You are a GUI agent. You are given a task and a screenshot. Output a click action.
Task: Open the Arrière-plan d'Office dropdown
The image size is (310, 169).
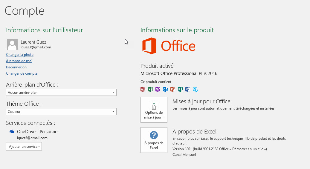pyautogui.click(x=61, y=92)
